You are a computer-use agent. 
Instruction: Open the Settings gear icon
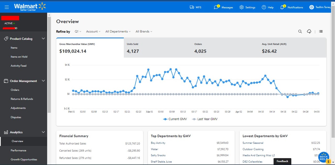pos(241,7)
